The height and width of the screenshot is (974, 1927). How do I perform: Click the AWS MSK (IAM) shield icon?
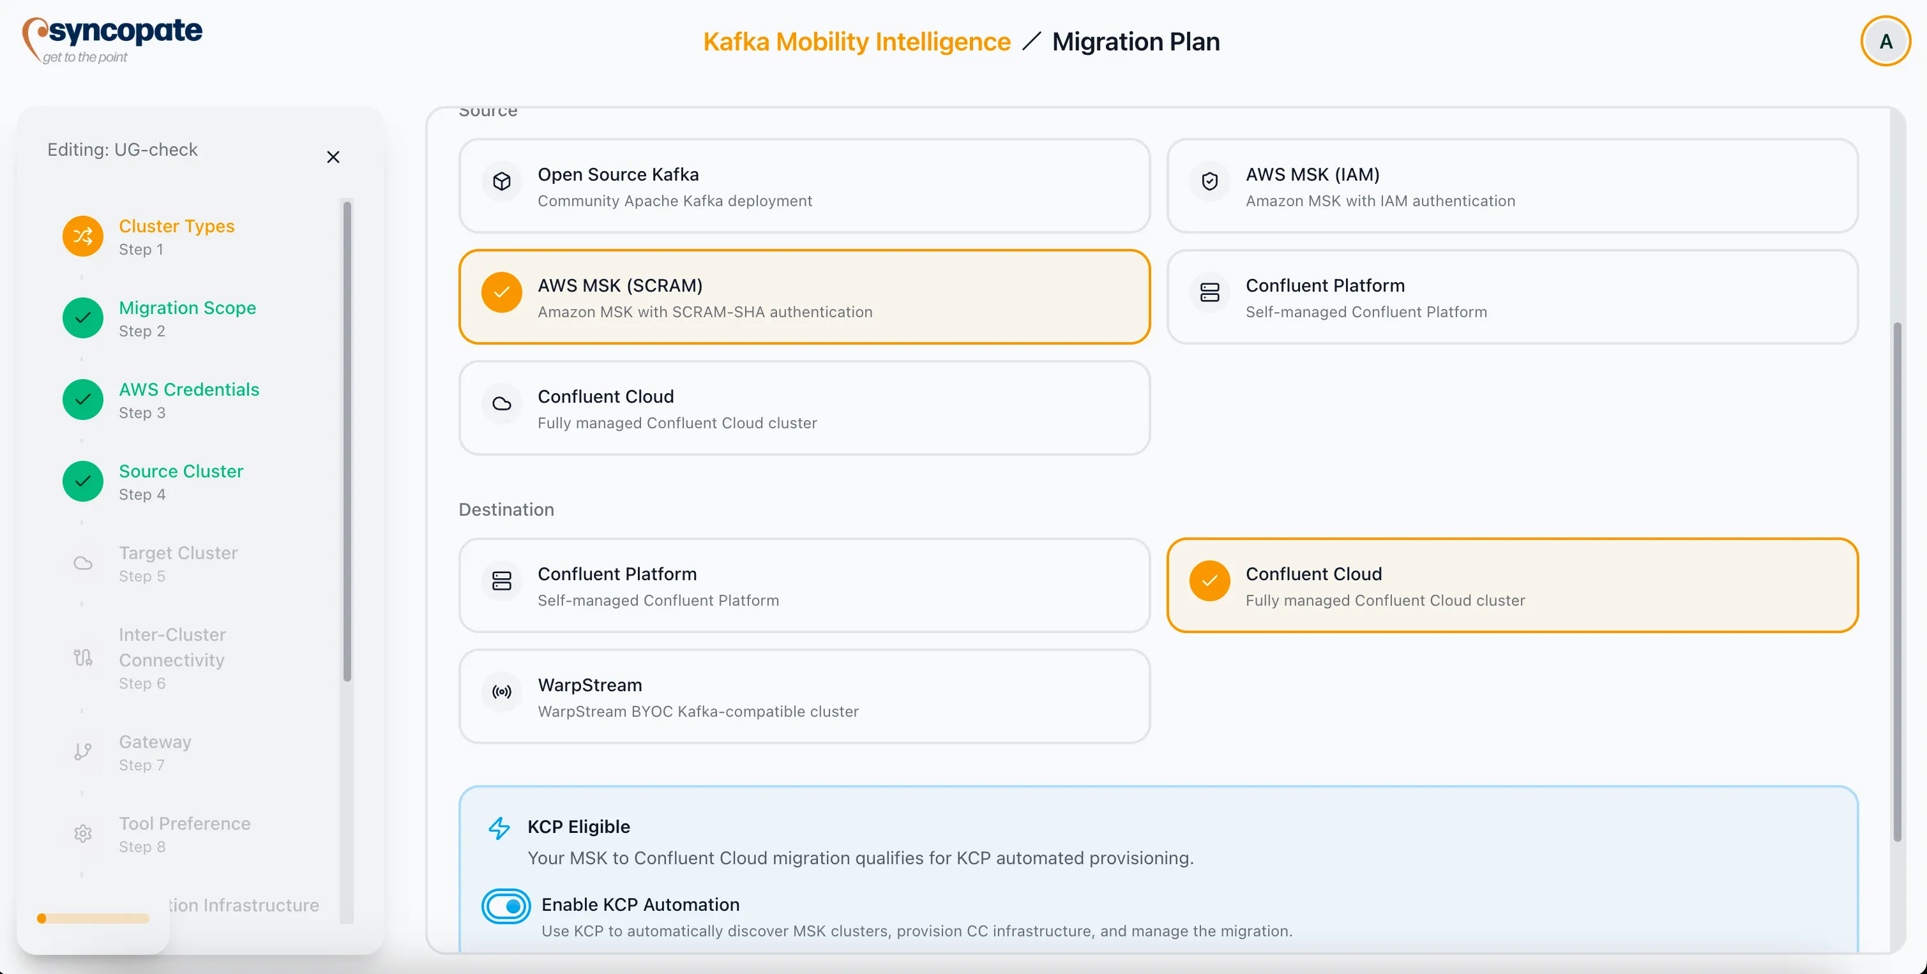(1209, 181)
